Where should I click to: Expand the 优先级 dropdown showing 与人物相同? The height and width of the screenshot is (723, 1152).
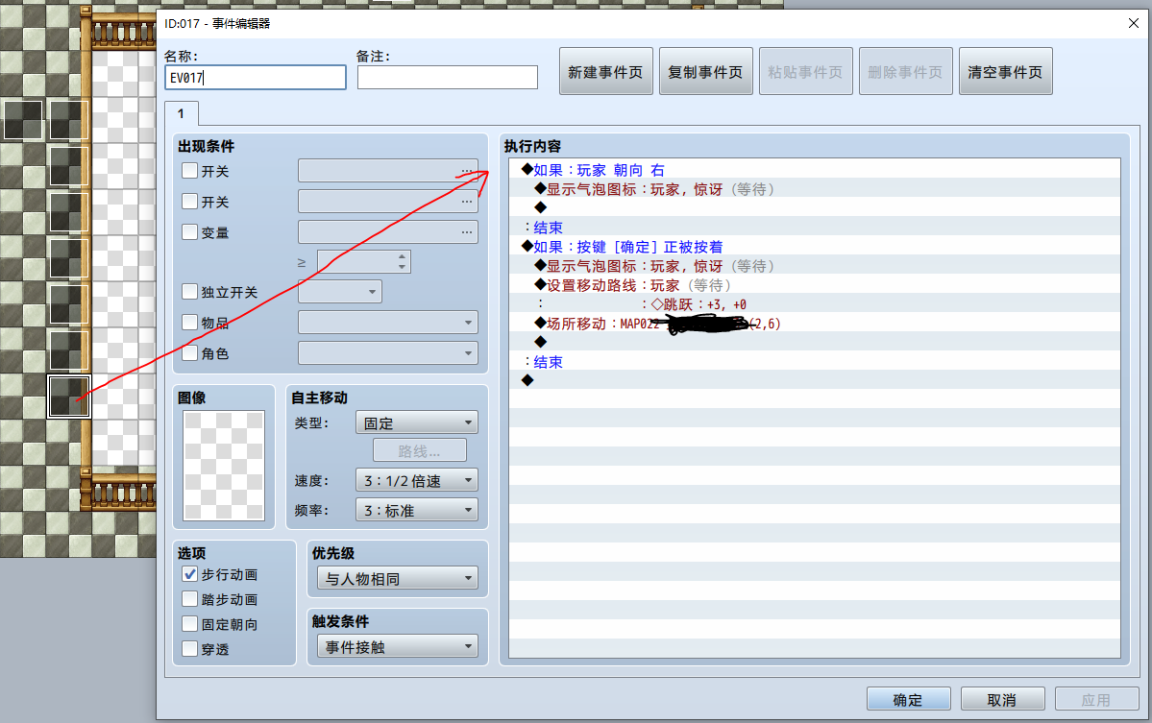pos(398,578)
